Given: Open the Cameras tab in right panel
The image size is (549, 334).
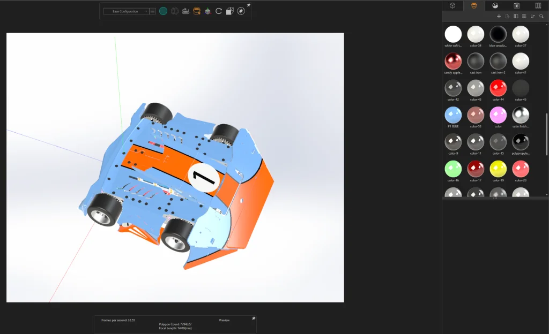Looking at the screenshot, I should pyautogui.click(x=516, y=5).
